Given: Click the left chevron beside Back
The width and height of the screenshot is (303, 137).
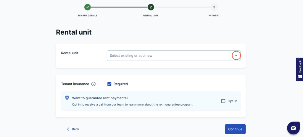Looking at the screenshot, I should [68, 129].
